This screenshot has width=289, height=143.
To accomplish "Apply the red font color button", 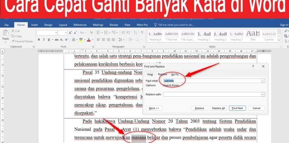I will 89,39.
